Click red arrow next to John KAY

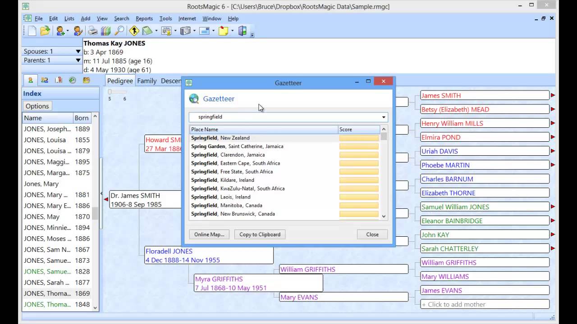(553, 234)
